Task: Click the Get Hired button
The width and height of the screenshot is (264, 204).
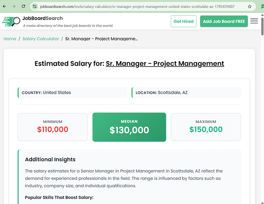Action: (x=183, y=22)
